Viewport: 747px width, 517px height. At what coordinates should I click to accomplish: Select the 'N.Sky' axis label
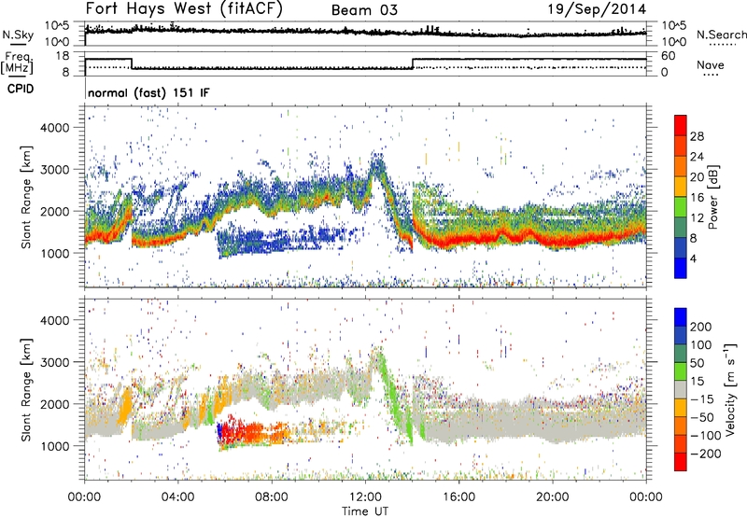coord(18,35)
